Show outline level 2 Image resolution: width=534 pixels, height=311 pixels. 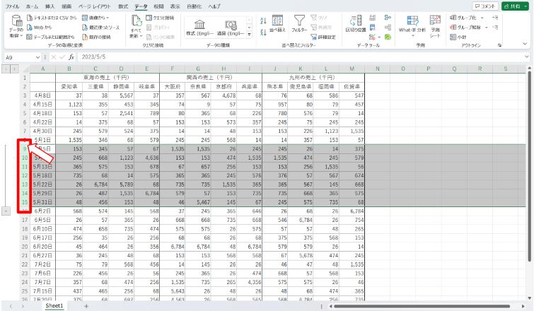[14, 69]
